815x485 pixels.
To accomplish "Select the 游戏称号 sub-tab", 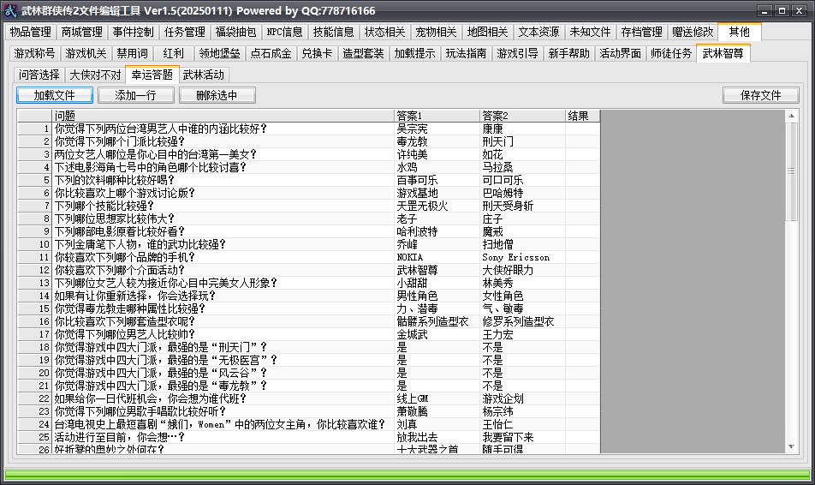I will tap(34, 54).
